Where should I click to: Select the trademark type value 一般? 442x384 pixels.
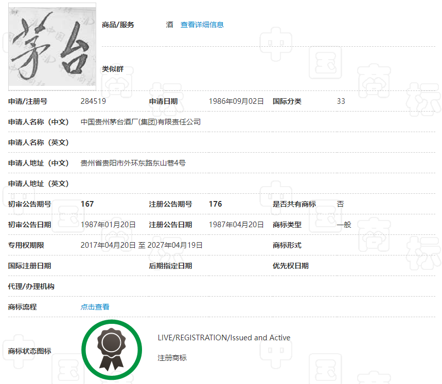point(344,225)
